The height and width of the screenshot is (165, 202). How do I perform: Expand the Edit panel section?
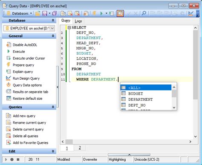(53, 151)
